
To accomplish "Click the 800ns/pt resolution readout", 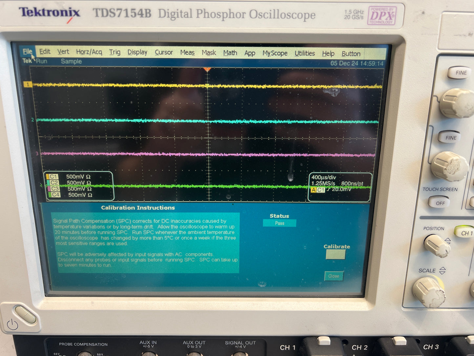I will click(352, 184).
